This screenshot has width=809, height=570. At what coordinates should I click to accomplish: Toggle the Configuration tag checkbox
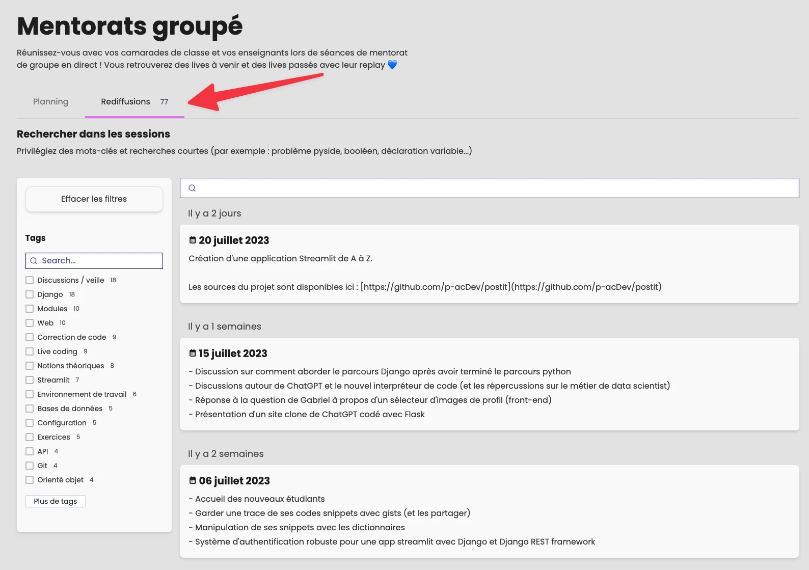point(30,423)
